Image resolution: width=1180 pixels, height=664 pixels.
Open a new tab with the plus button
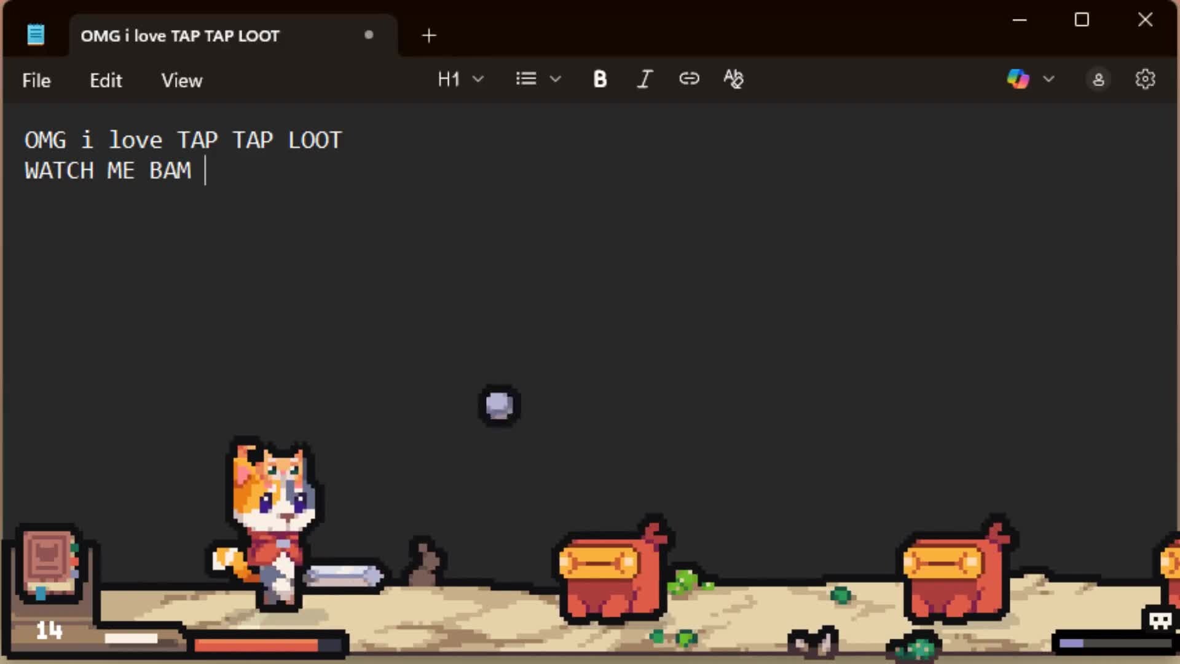tap(428, 35)
